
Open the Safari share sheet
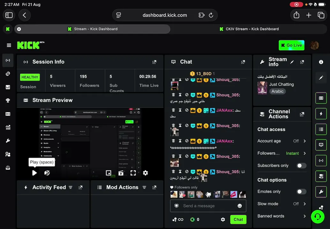tap(296, 15)
